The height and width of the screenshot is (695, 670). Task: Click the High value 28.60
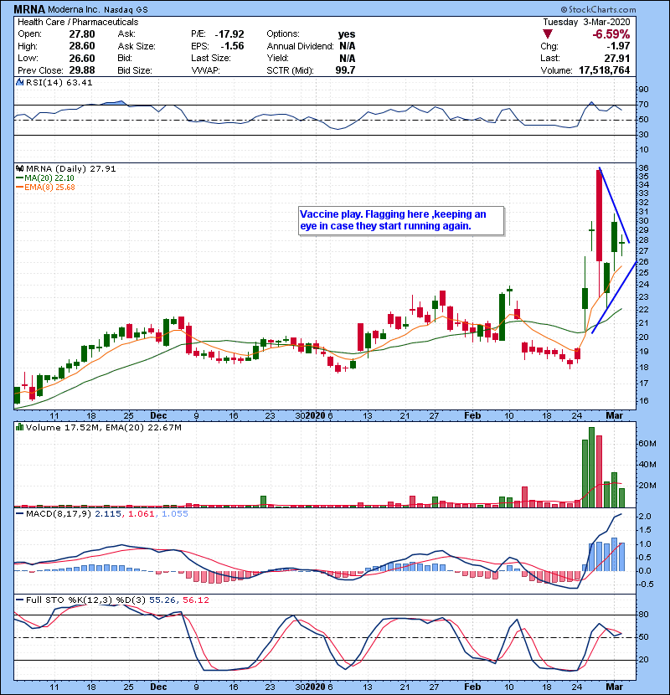(82, 46)
